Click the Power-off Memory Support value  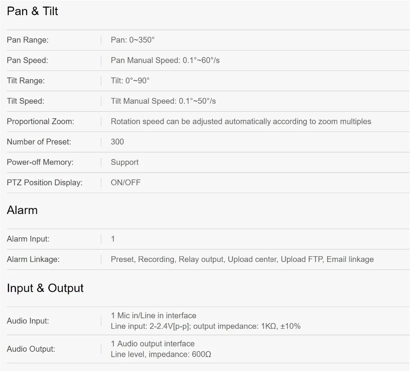click(125, 162)
